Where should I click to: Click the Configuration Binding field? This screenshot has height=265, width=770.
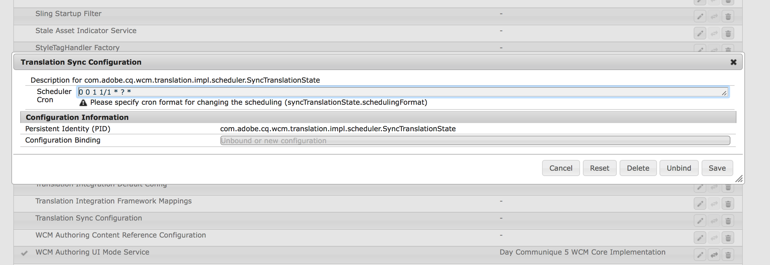pos(475,141)
